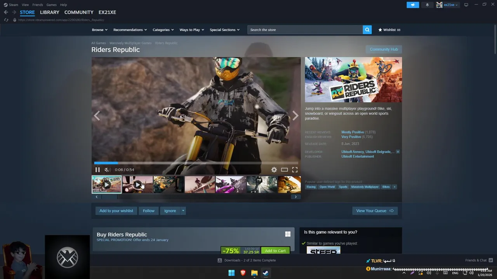
Task: Open the EX21XE profile tab
Action: click(107, 12)
